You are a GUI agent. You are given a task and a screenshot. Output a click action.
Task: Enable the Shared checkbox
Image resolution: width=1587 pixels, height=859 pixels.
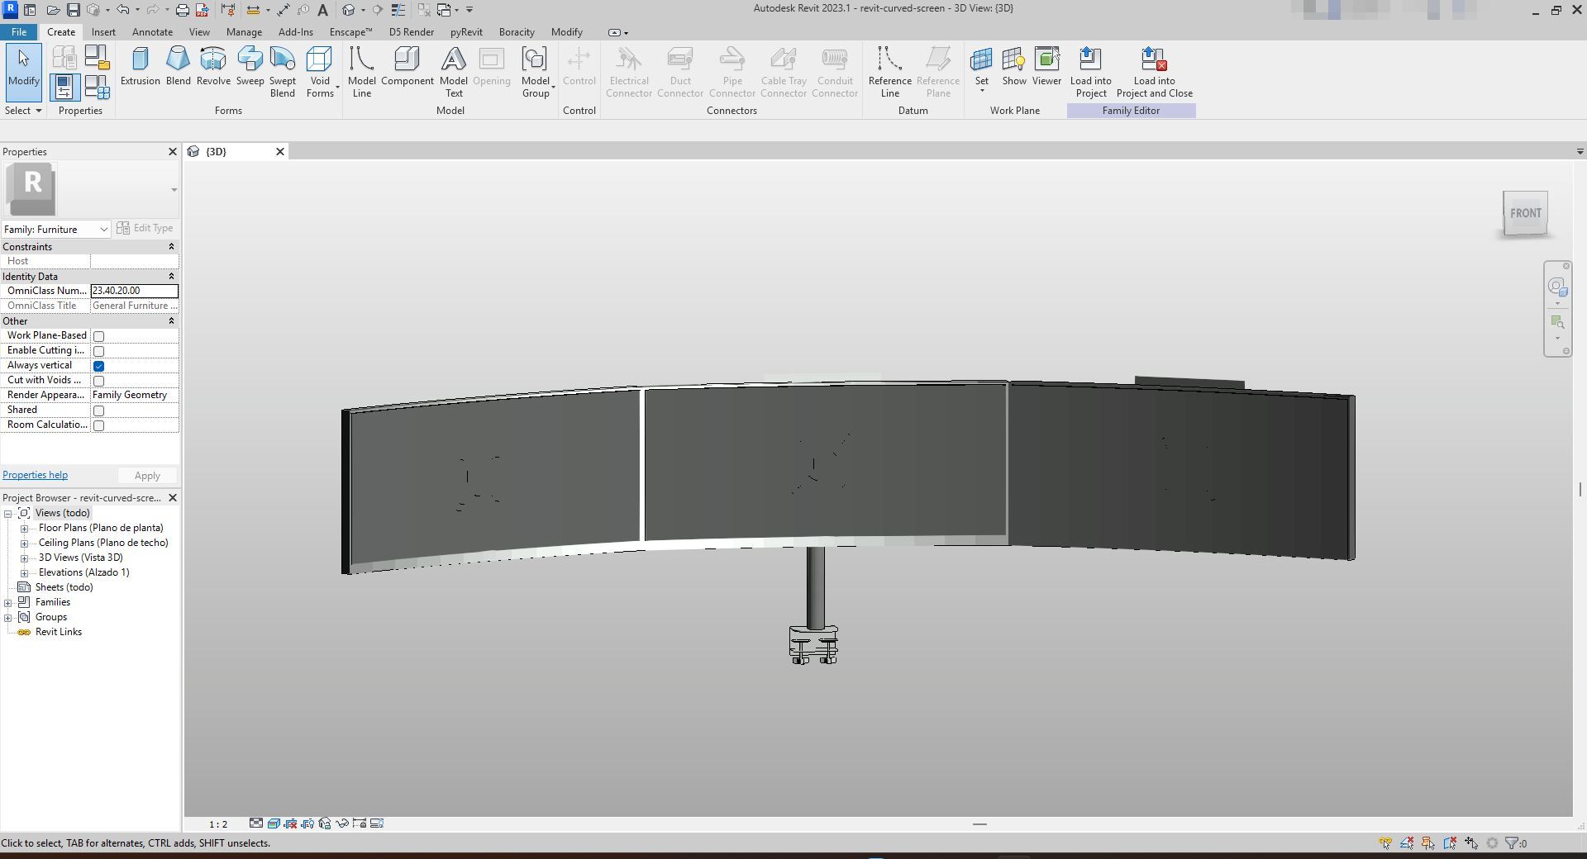[98, 411]
